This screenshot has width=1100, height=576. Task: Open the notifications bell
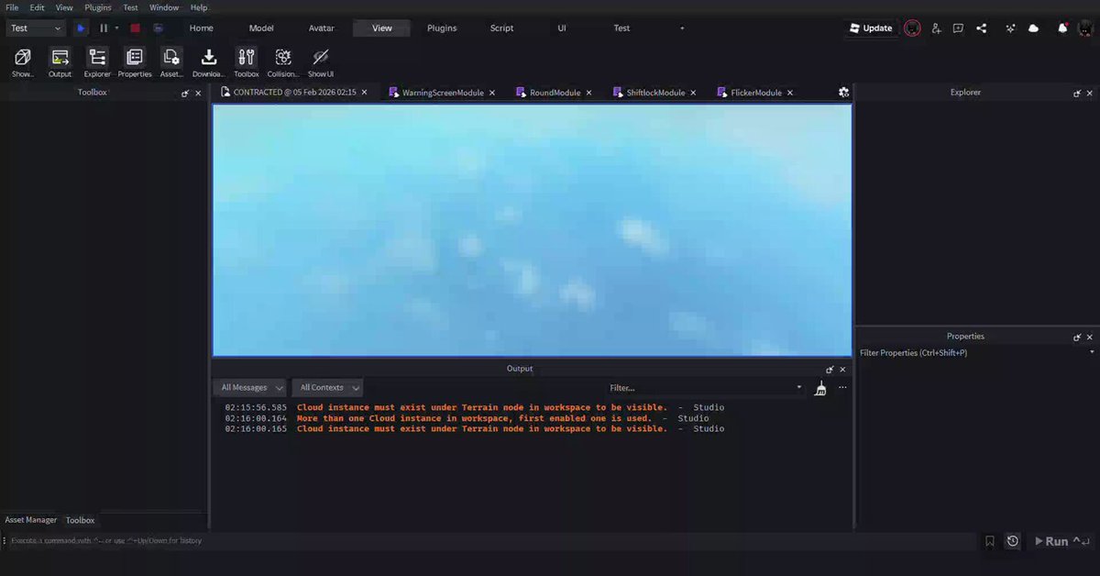1062,28
